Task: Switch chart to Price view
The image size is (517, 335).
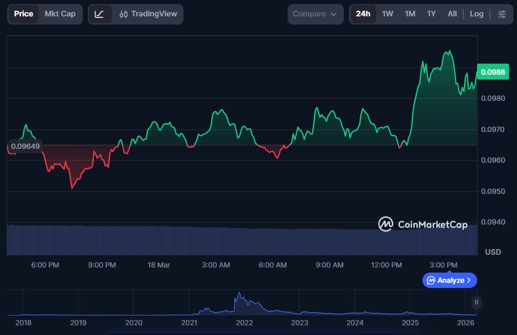Action: pyautogui.click(x=24, y=14)
